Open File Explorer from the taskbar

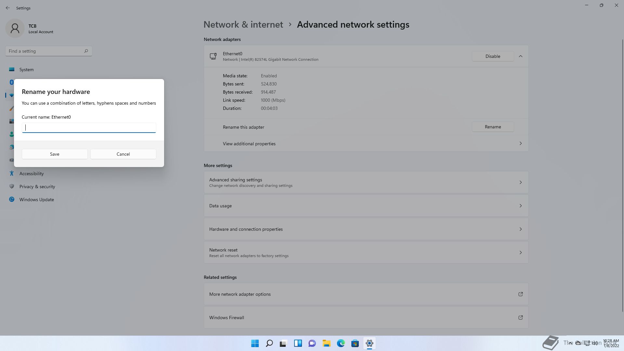point(326,343)
